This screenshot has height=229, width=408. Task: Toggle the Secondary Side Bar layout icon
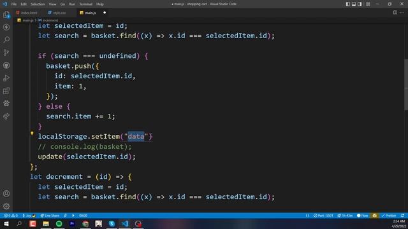(x=360, y=4)
